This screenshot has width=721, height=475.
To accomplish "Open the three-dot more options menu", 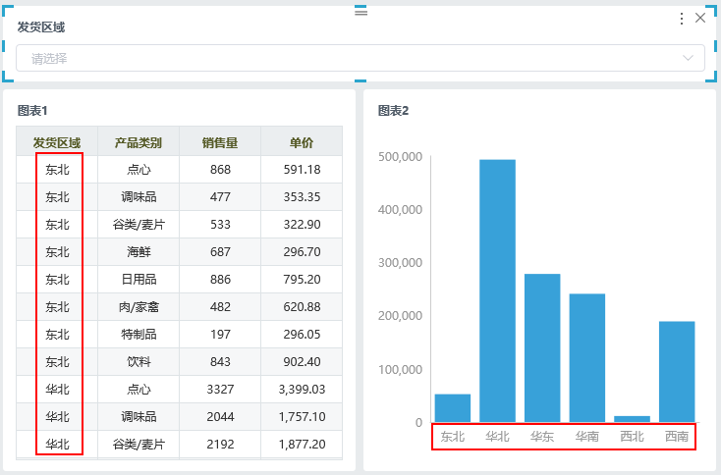I will pos(682,19).
